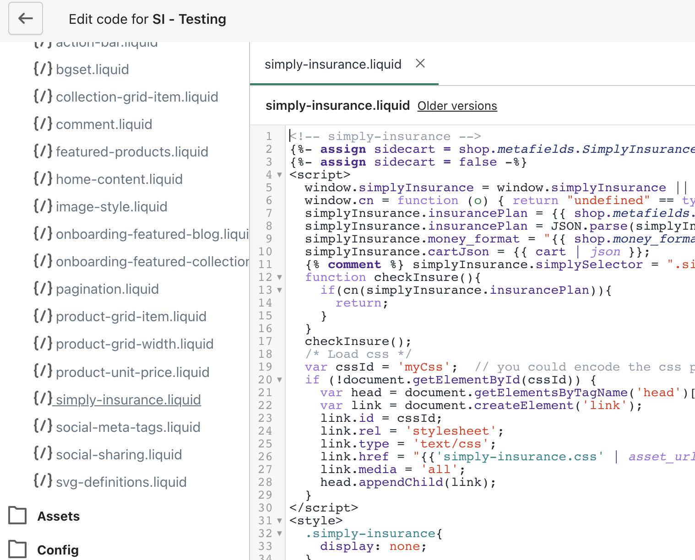
Task: Place cursor on the checkInsure(); call line
Action: [x=358, y=341]
